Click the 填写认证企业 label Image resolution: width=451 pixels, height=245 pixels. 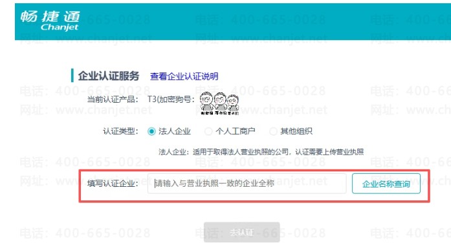[113, 183]
